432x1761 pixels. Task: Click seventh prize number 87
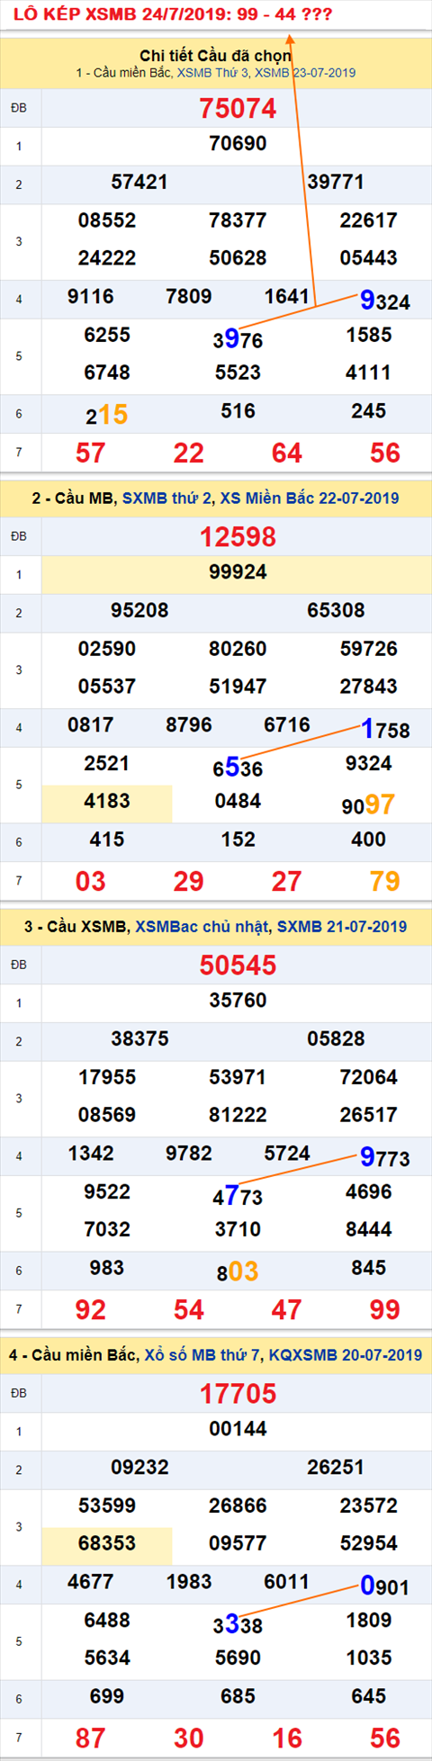(90, 1738)
